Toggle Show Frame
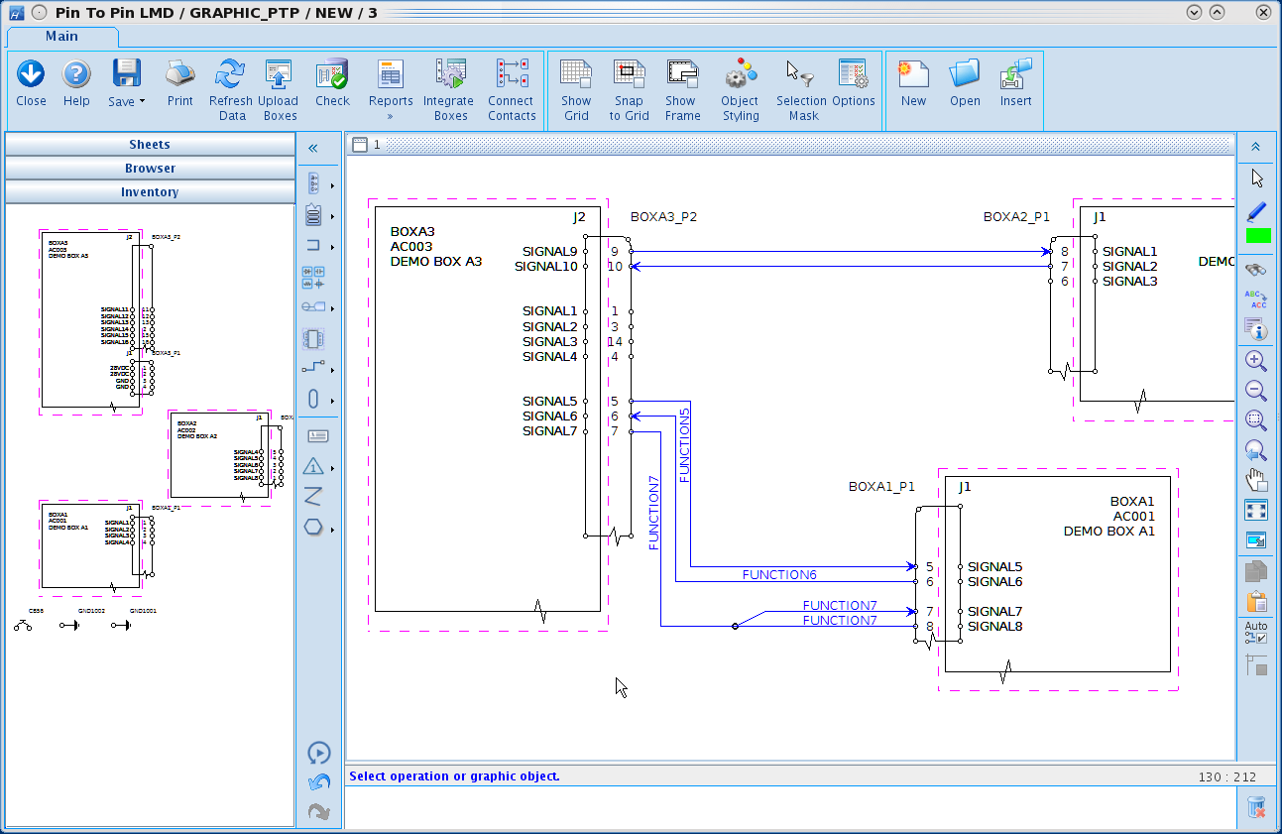The image size is (1282, 834). 682,90
